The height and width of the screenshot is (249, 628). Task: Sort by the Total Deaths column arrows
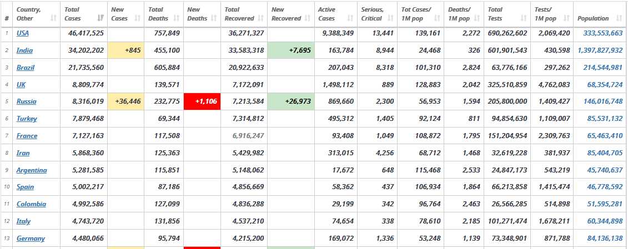[177, 18]
